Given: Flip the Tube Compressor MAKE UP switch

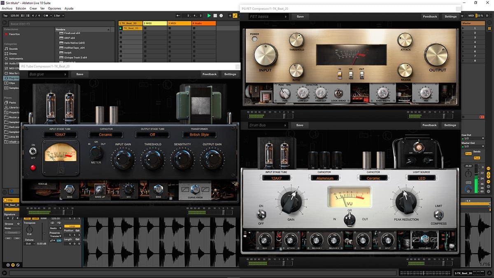Looking at the screenshot, I should point(99,189).
